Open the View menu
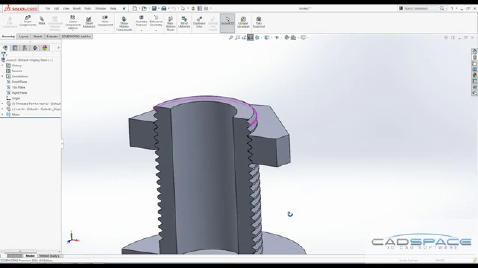The height and width of the screenshot is (268, 478). click(x=66, y=8)
